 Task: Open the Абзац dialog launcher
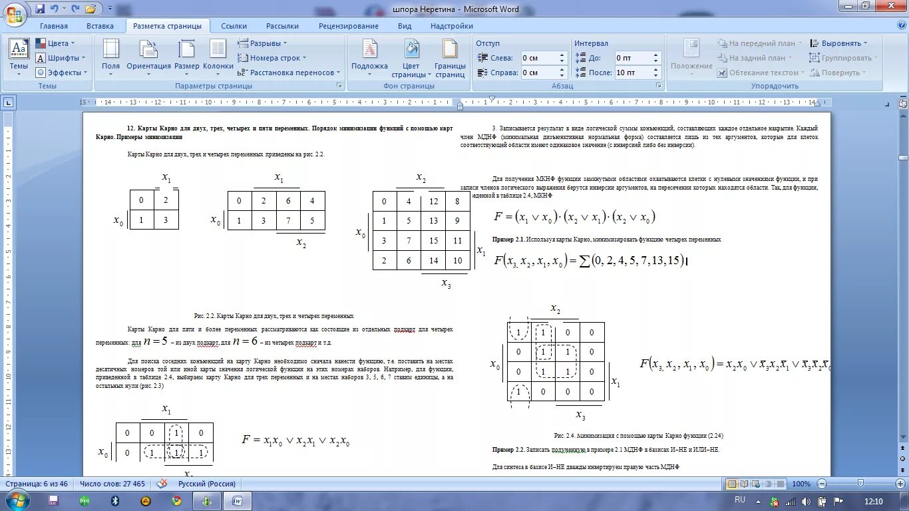click(658, 86)
